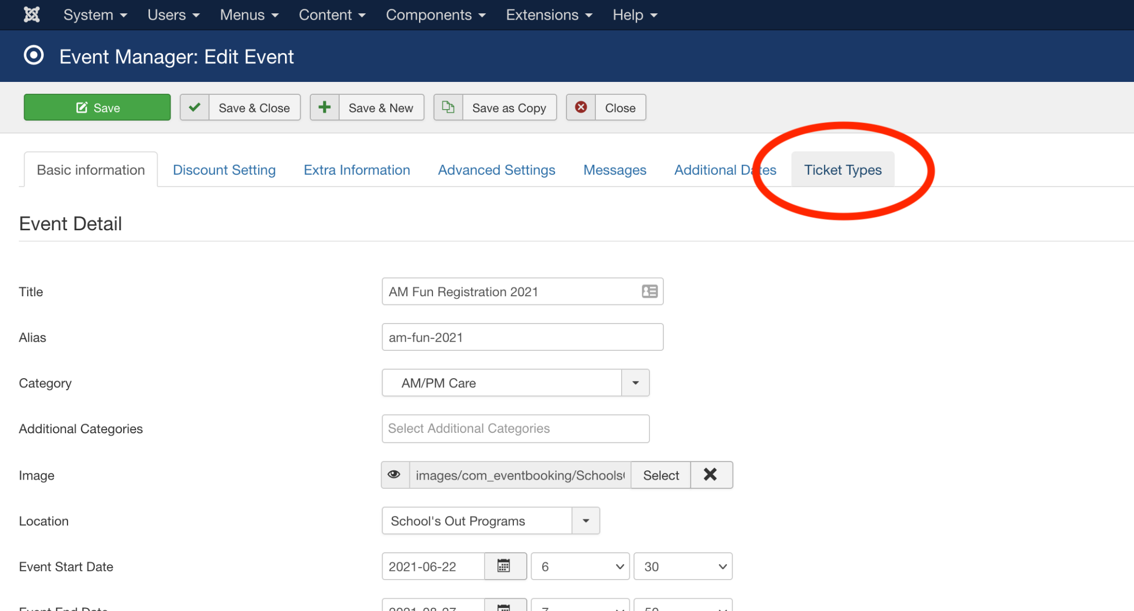Viewport: 1134px width, 611px height.
Task: Click the plus icon for Save & New
Action: click(x=324, y=108)
